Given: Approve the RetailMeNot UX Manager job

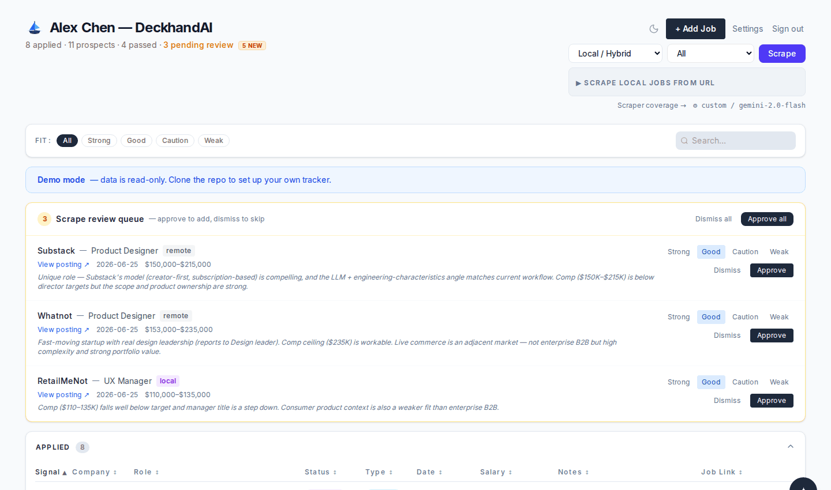Looking at the screenshot, I should click(x=772, y=401).
